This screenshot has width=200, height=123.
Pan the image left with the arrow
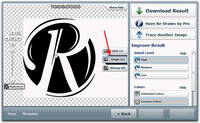7,38
